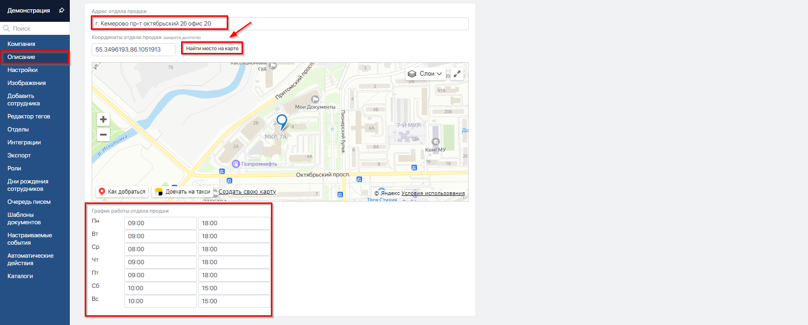Zoom out the map with minus button
Viewport: 808px width, 325px height.
click(x=103, y=135)
